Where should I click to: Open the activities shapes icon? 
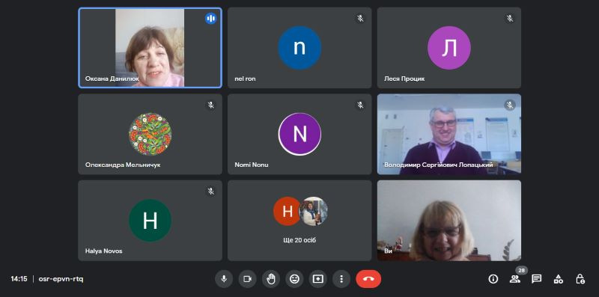(559, 279)
